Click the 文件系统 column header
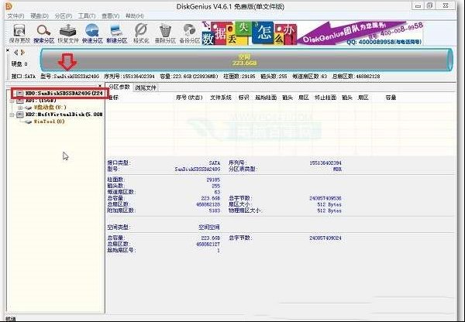Viewport: 465px width, 322px height. (x=221, y=98)
